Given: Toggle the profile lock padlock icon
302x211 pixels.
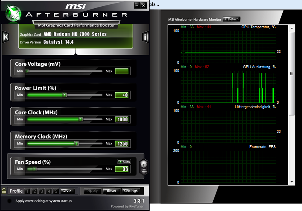Looking at the screenshot, I should click(4, 191).
